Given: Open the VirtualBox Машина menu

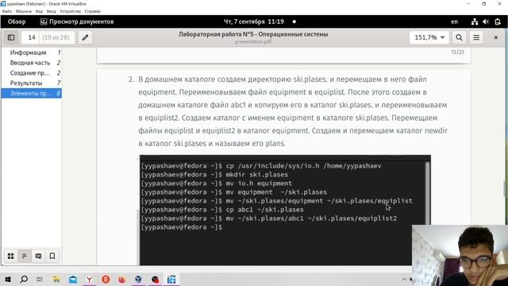Looking at the screenshot, I should (x=24, y=11).
